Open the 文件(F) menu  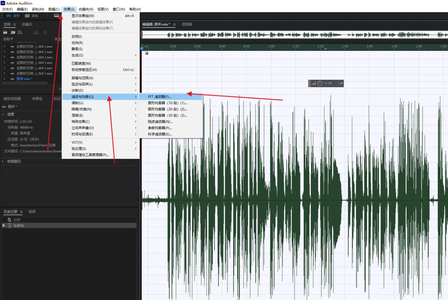[7, 9]
